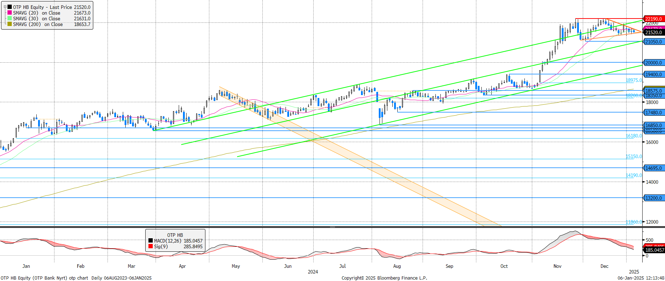665x281 pixels.
Task: Click the Sep label on the time axis
Action: 449,266
